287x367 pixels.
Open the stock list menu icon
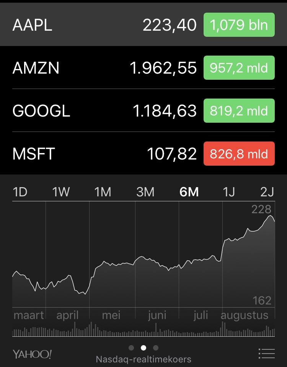point(266,353)
